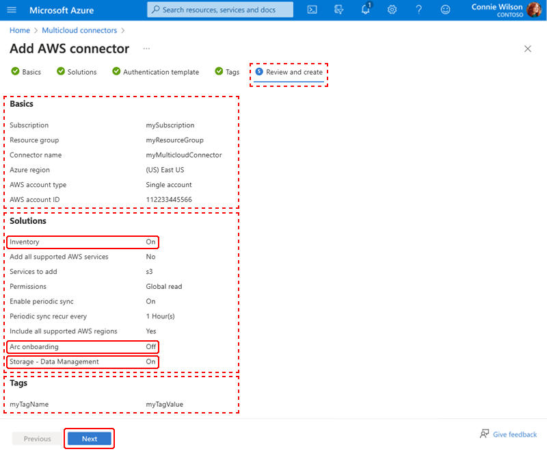Select the myMulticloudConnector value
The width and height of the screenshot is (547, 458).
184,155
